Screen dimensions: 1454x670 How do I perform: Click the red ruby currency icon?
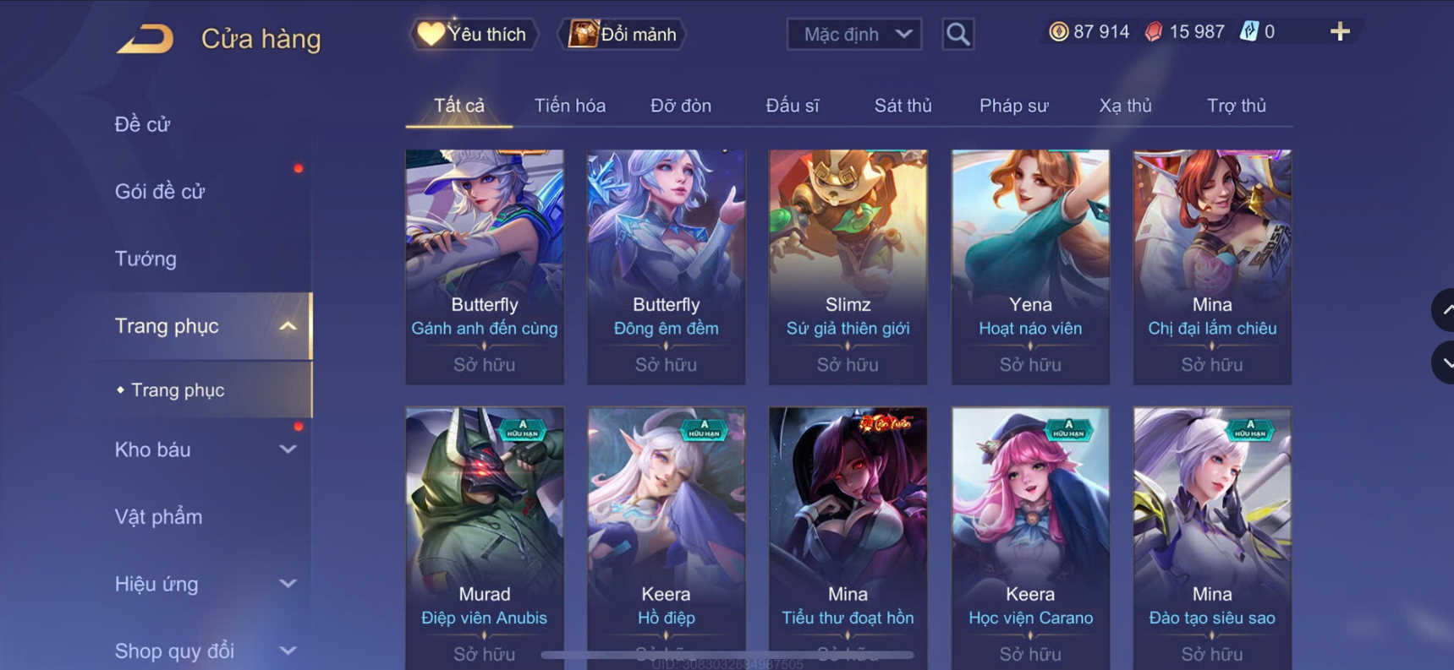[x=1154, y=32]
